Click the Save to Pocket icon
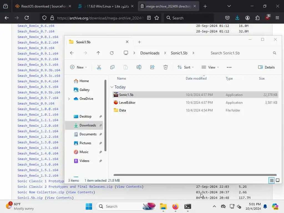284x213 pixels. click(x=227, y=18)
